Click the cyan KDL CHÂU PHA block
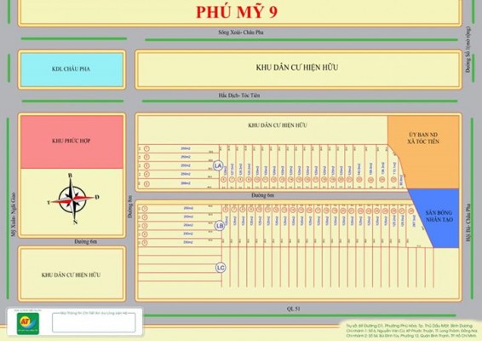Viewport: 482px width, 341px height. (72, 70)
